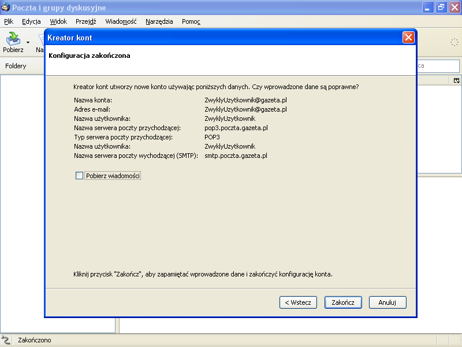Open the dropdown arrow next to Pobierz
The height and width of the screenshot is (347, 462).
28,42
